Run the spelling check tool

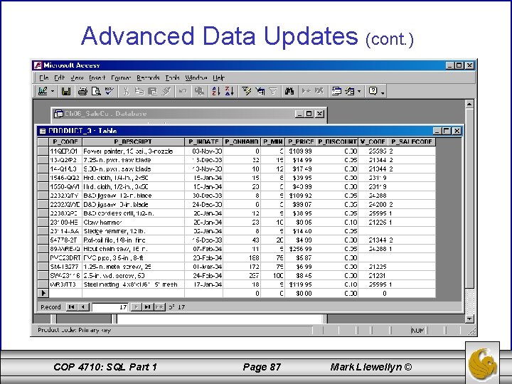coord(109,91)
